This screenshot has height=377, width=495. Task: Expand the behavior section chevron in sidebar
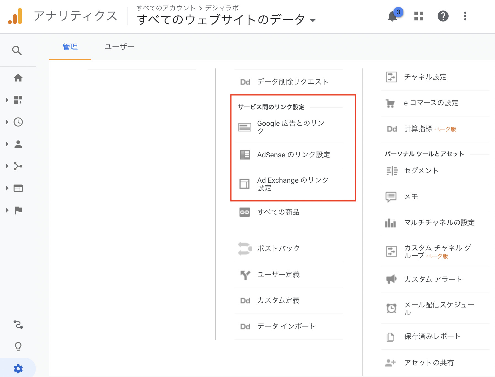click(x=7, y=188)
